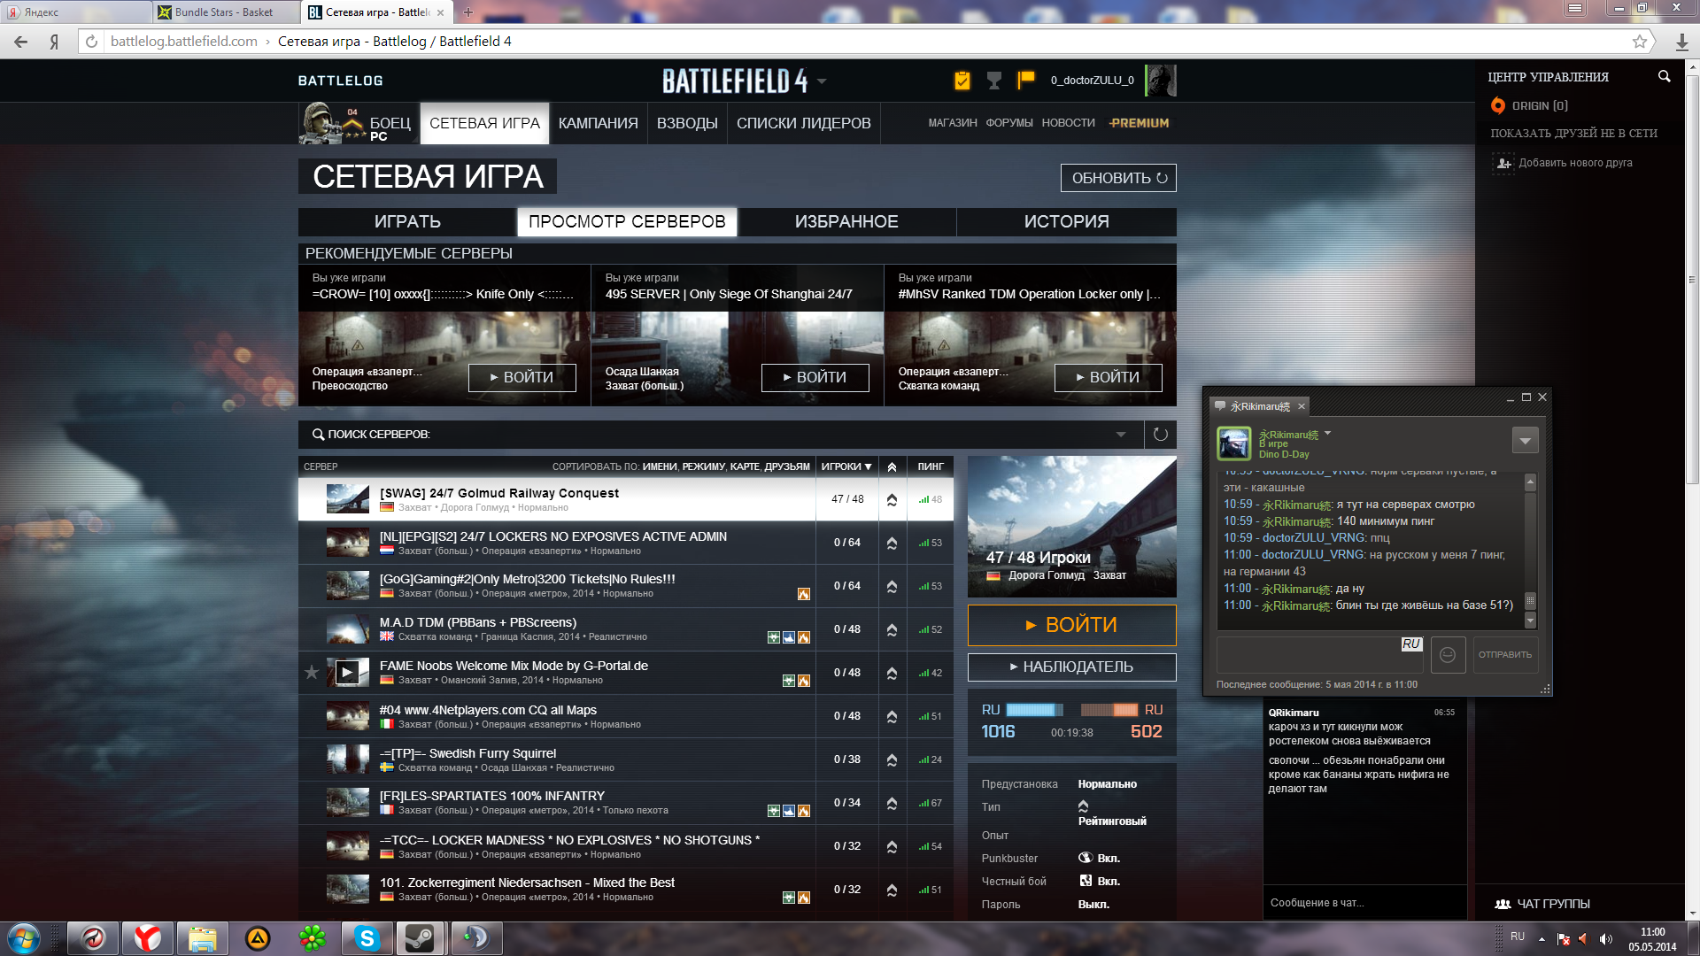Refresh the server list circular arrow icon
This screenshot has height=956, width=1700.
click(1161, 435)
